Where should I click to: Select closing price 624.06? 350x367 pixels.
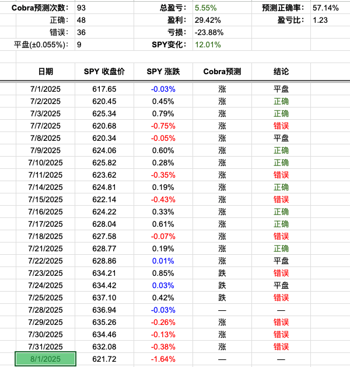[104, 150]
